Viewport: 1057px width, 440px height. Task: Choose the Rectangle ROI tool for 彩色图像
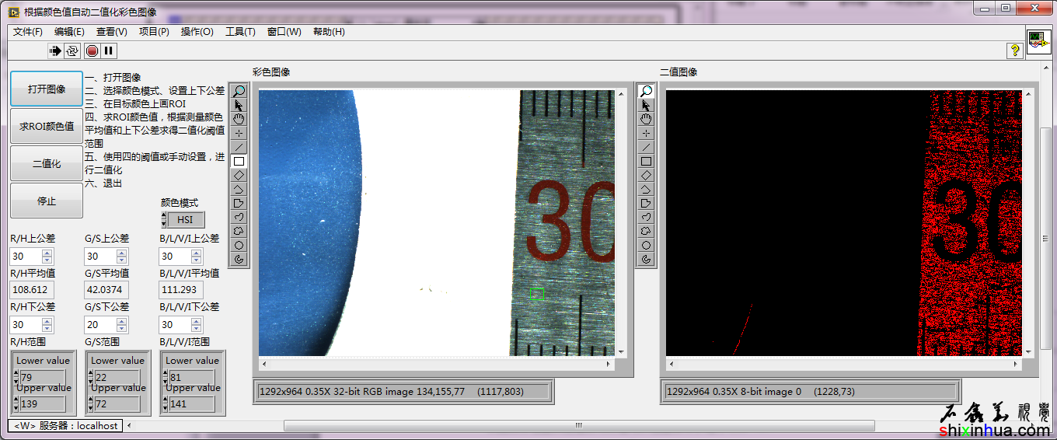(x=239, y=162)
